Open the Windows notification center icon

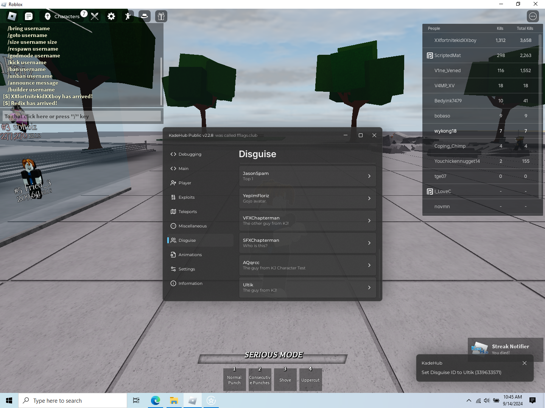click(533, 400)
